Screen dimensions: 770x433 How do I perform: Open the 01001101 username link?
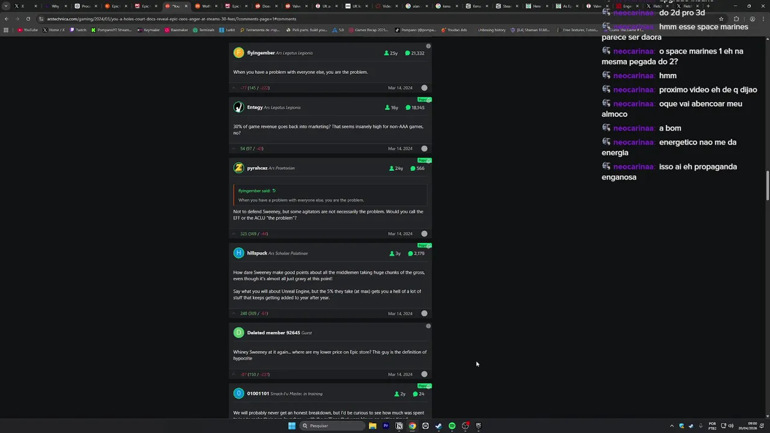click(258, 393)
